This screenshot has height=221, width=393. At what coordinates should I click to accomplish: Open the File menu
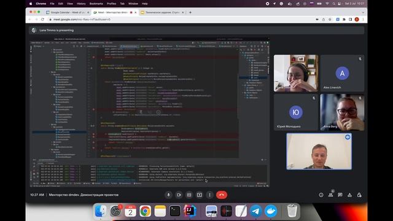pyautogui.click(x=52, y=4)
